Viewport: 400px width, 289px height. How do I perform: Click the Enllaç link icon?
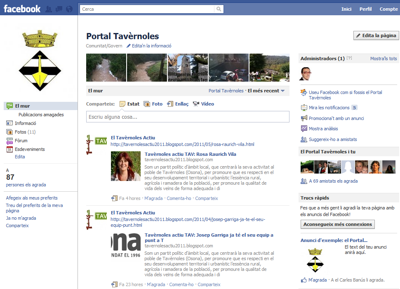click(170, 104)
